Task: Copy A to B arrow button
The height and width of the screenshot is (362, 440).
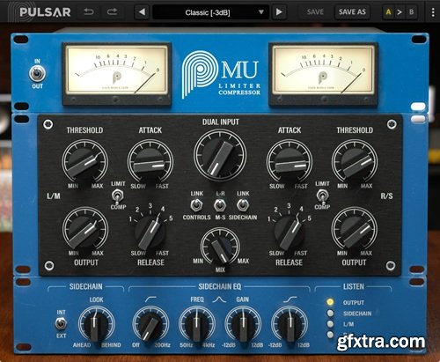Action: (400, 12)
